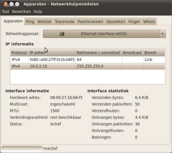Click the Interface informatie heading

click(27, 91)
